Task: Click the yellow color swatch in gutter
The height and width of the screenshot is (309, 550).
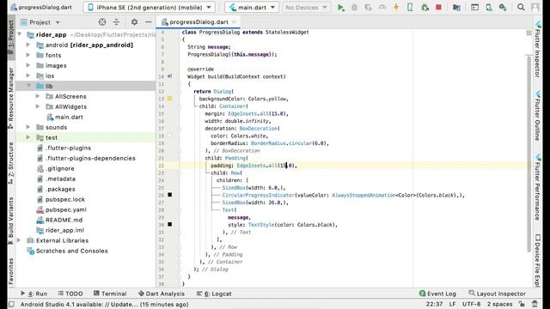Action: point(170,99)
